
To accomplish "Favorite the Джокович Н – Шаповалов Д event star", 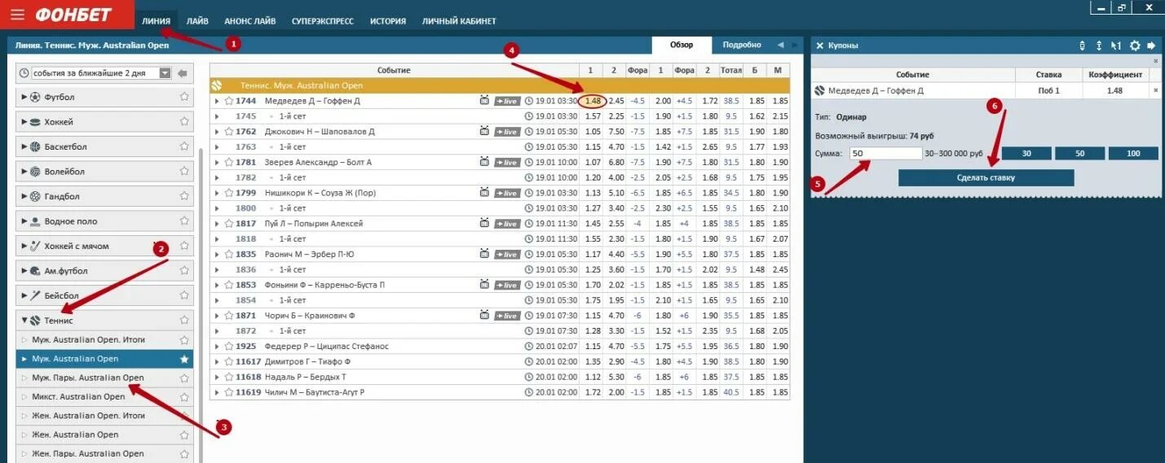I will [228, 132].
